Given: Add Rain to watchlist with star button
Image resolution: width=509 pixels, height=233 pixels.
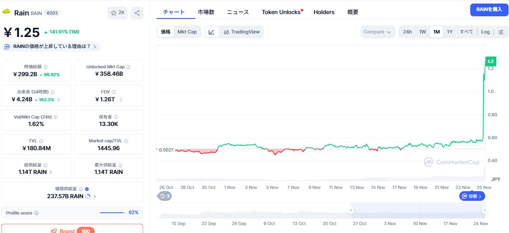Looking at the screenshot, I should pyautogui.click(x=118, y=13).
